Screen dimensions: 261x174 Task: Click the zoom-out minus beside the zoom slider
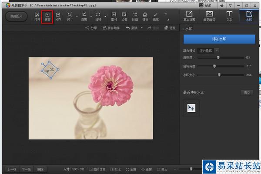point(175,169)
